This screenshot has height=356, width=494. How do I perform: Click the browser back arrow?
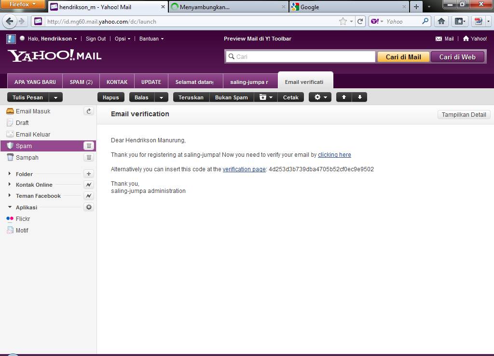point(9,21)
